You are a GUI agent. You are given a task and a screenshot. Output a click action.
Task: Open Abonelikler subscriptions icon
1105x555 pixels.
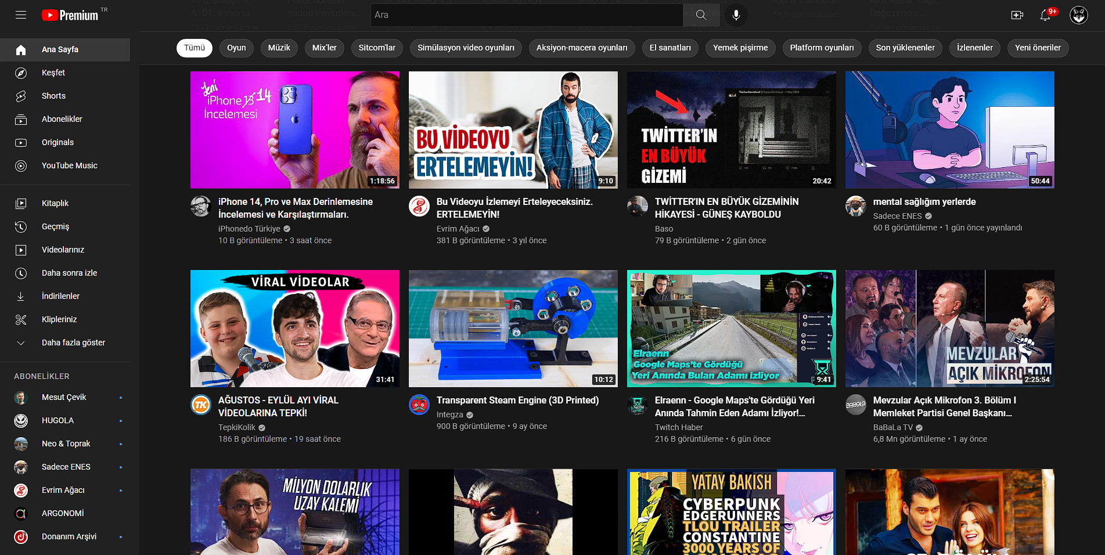[21, 120]
